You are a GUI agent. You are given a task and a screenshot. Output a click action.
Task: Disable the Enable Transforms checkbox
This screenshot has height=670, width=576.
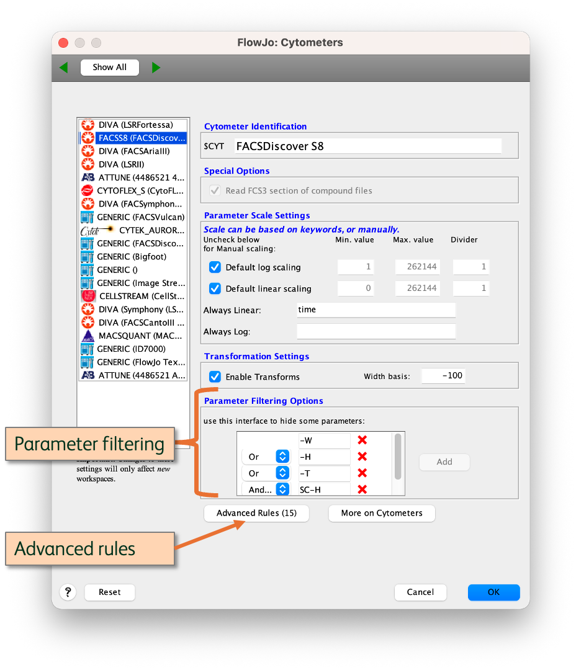coord(215,377)
